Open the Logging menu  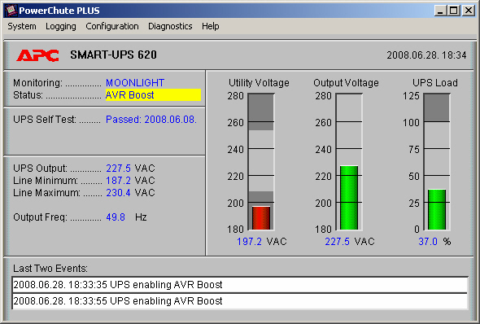(61, 26)
